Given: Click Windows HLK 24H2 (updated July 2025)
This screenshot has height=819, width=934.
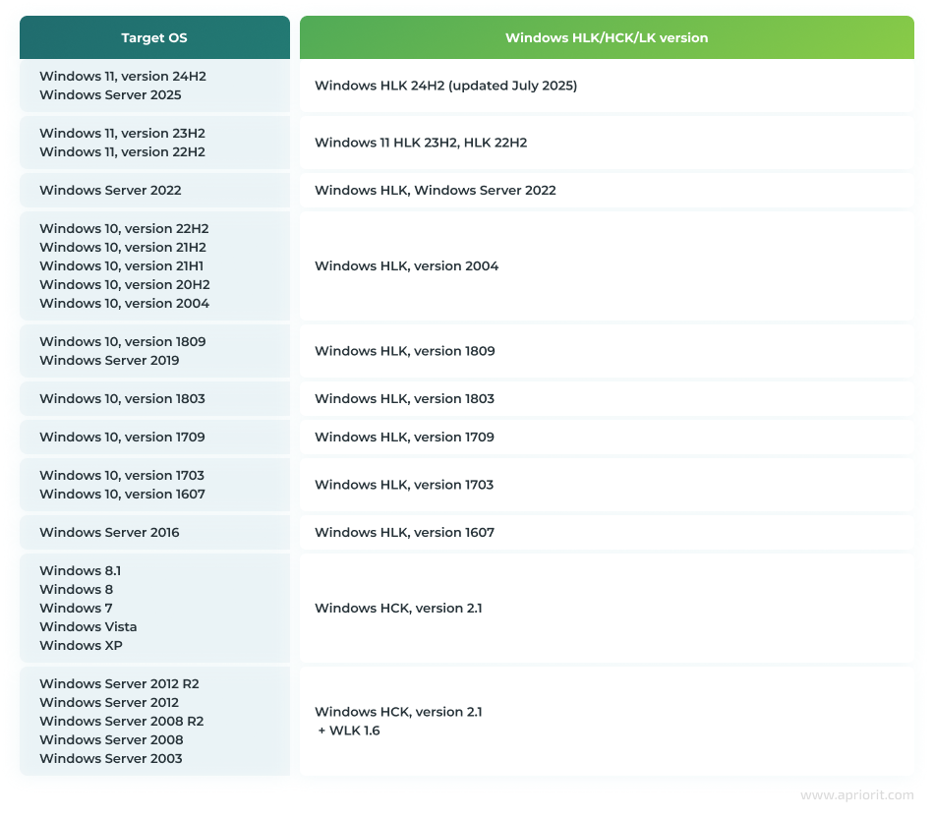Looking at the screenshot, I should click(444, 86).
